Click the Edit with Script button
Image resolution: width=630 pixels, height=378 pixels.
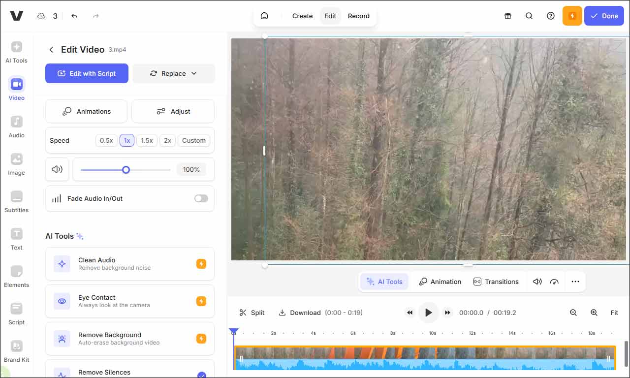pos(87,73)
